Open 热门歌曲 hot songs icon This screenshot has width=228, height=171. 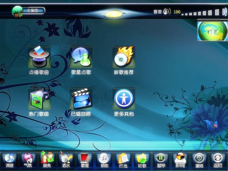[39, 99]
